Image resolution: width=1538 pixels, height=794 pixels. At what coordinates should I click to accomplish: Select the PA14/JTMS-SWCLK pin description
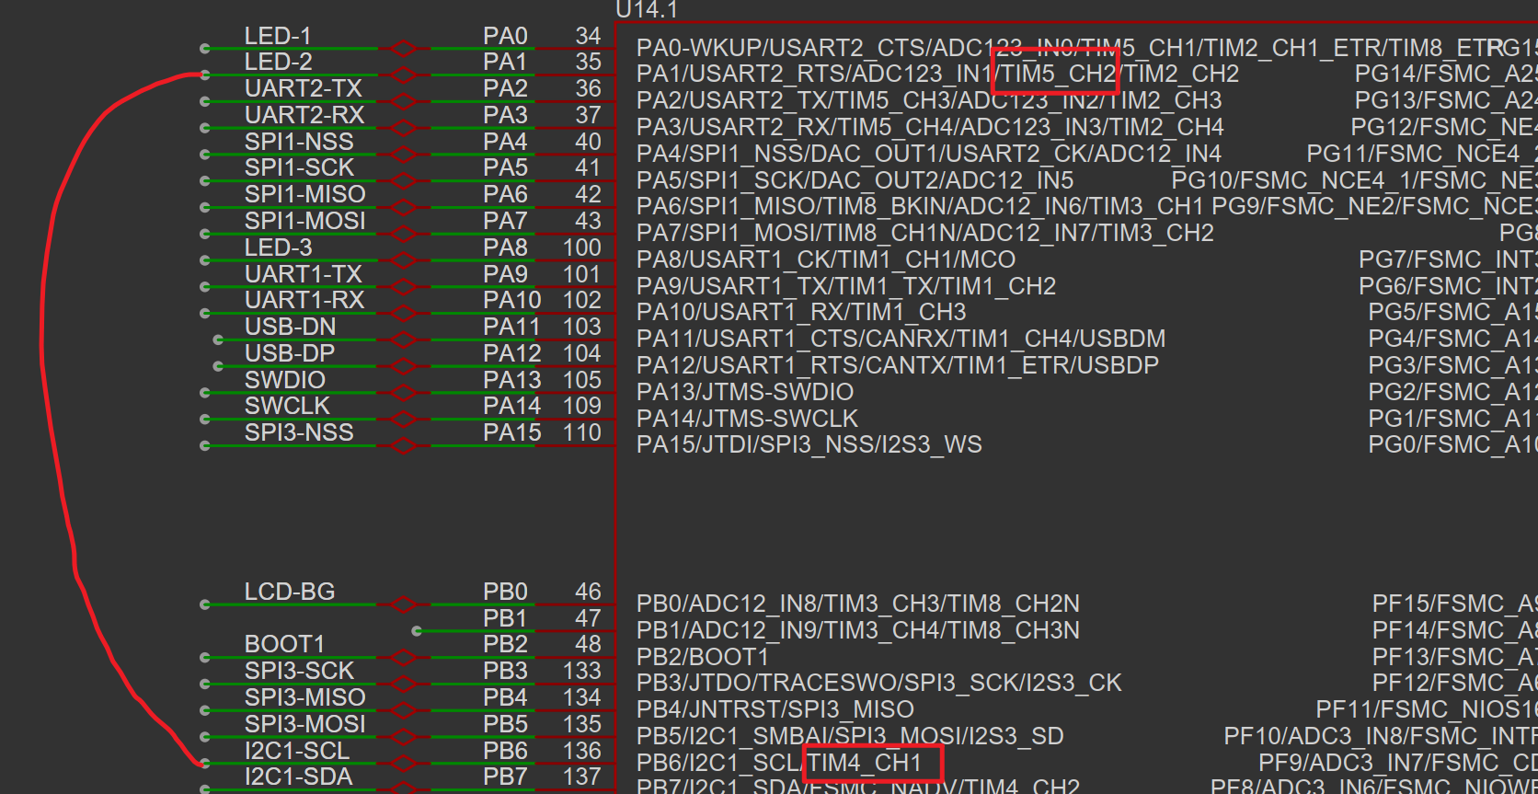tap(747, 419)
